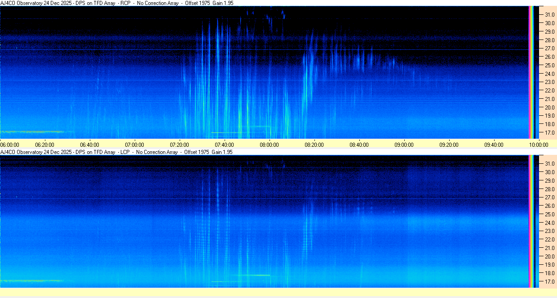Select the 07:00:00 time axis label
Image resolution: width=557 pixels, height=298 pixels.
134,145
